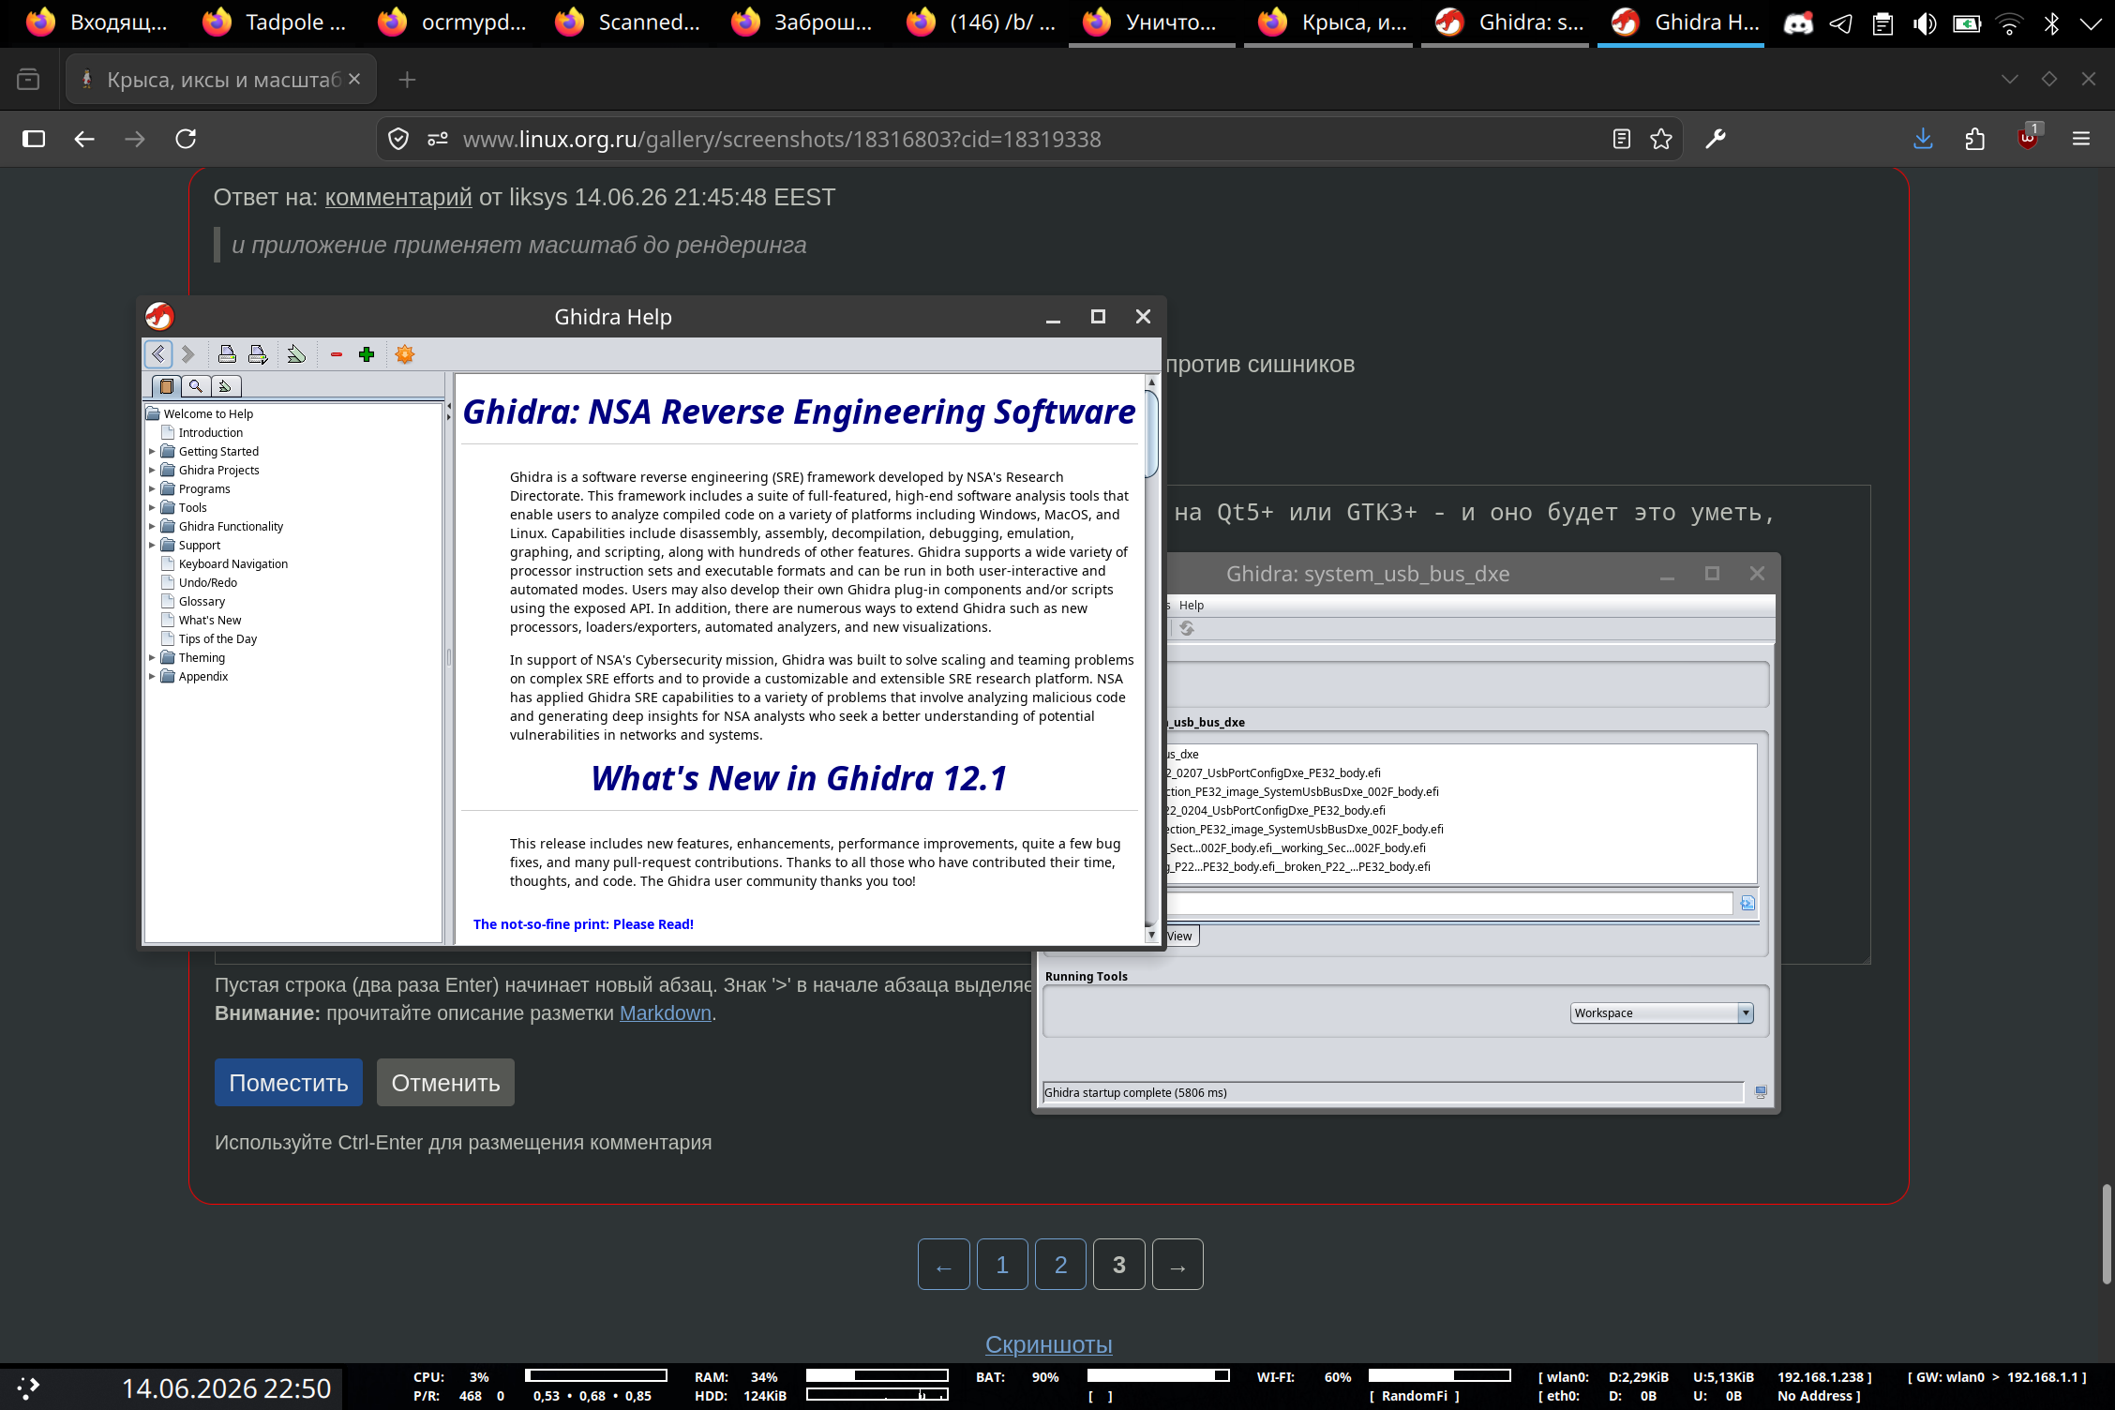Select the 0204_UsbPortConfigDxe_PE32_body.efi file
This screenshot has width=2115, height=1410.
coord(1275,811)
